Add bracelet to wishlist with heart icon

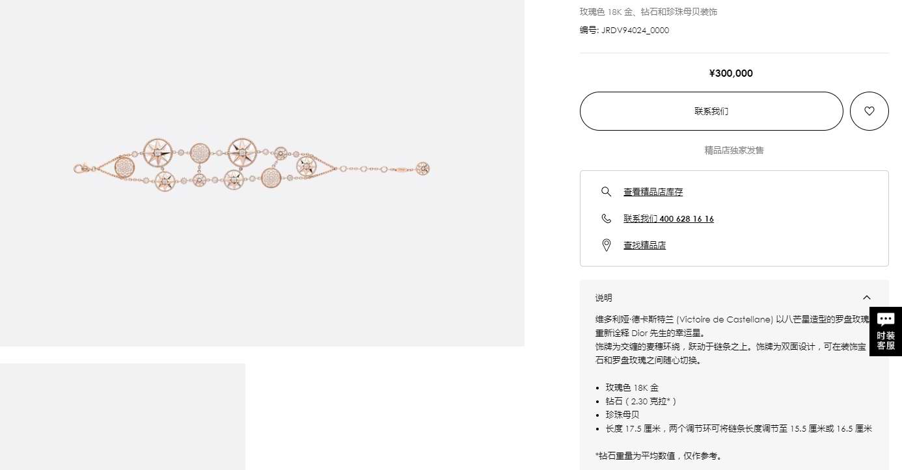(x=869, y=111)
